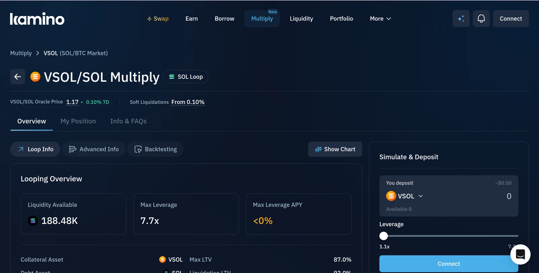The height and width of the screenshot is (273, 539).
Task: Click the ~$0.00 deposit value
Action: point(503,183)
